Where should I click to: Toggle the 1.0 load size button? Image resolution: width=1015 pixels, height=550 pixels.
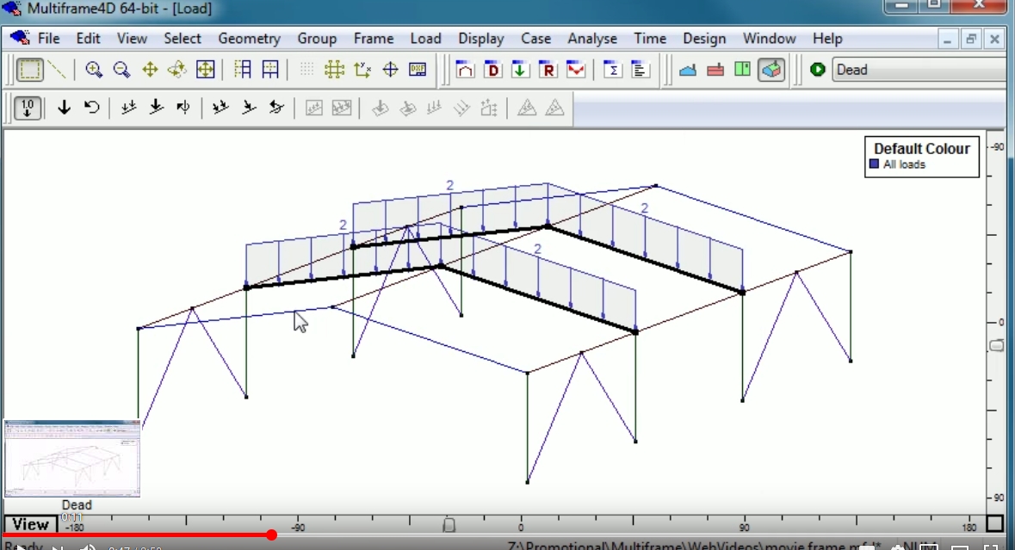(28, 108)
